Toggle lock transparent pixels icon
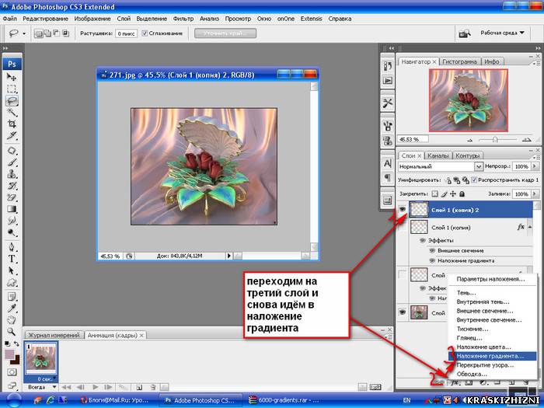Image resolution: width=544 pixels, height=408 pixels. coord(434,194)
